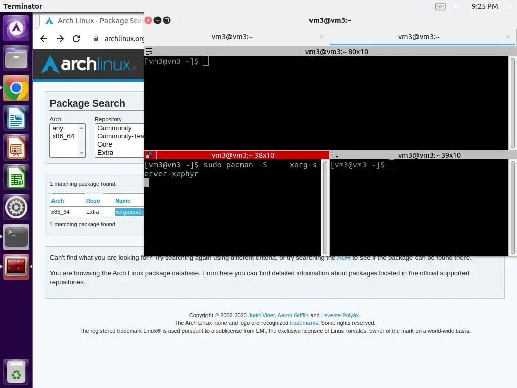The image size is (517, 388).
Task: Open the volume indicator in top bar
Action: coord(456,6)
